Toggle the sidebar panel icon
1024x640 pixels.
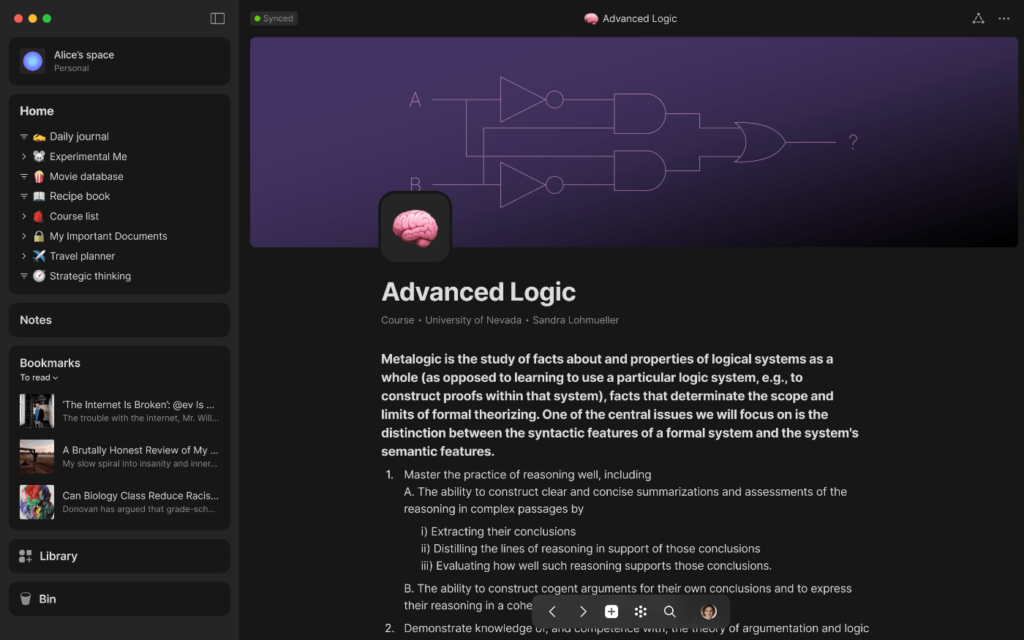point(217,18)
